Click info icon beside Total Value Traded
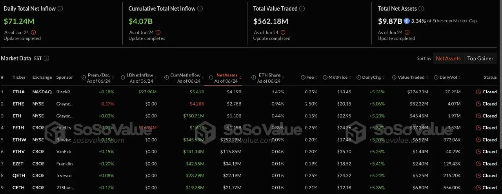Viewport: 502px width, 194px height. coord(302,9)
